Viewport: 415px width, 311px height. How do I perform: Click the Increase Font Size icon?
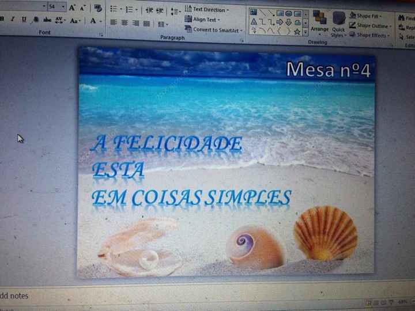pos(73,7)
